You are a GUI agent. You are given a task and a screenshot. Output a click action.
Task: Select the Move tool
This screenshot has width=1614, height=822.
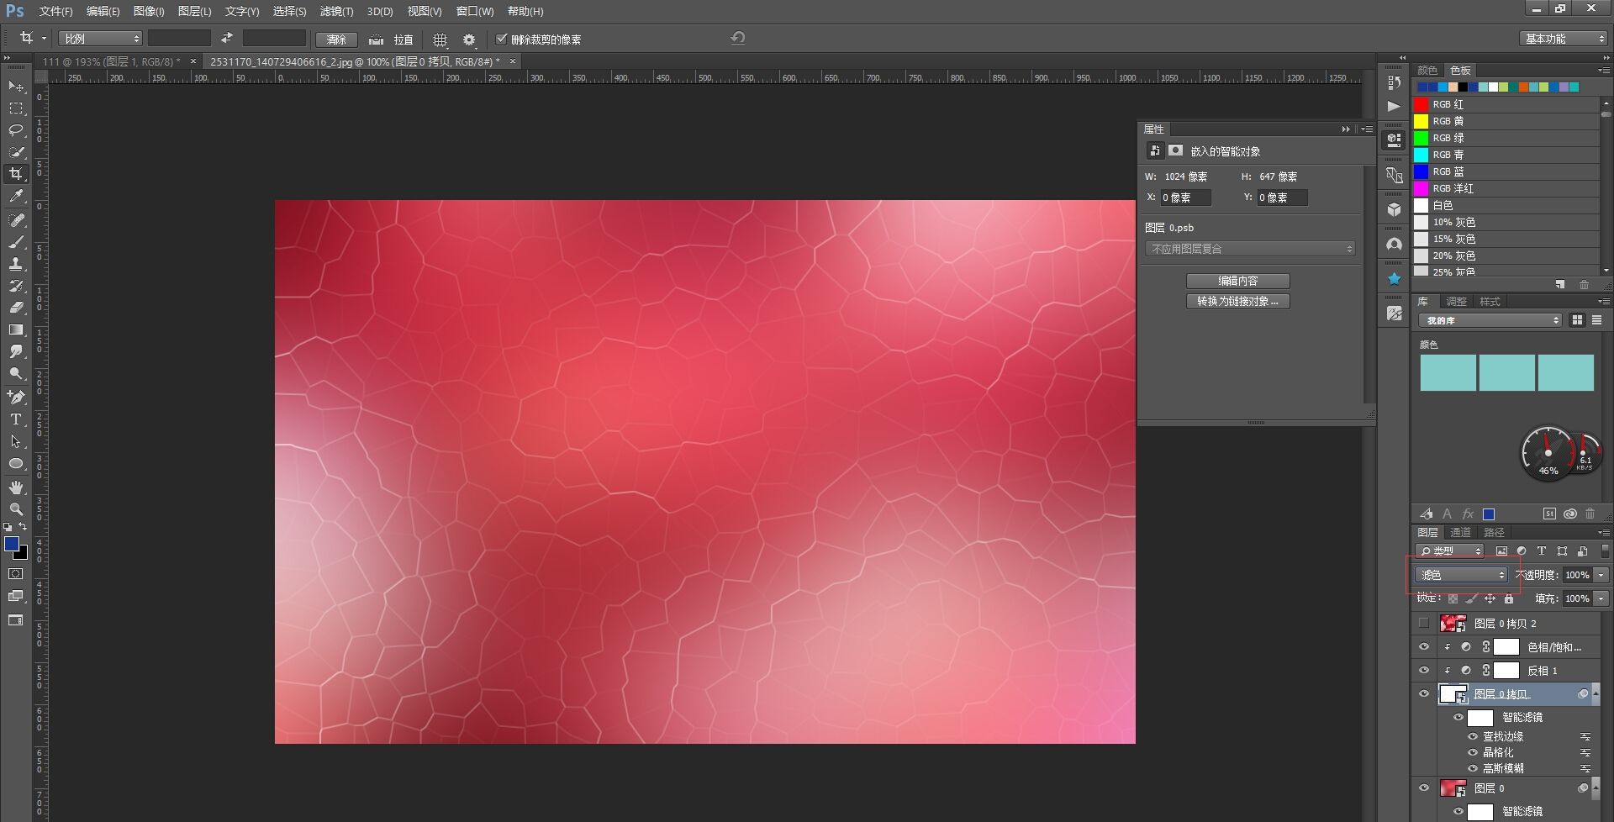(x=16, y=87)
